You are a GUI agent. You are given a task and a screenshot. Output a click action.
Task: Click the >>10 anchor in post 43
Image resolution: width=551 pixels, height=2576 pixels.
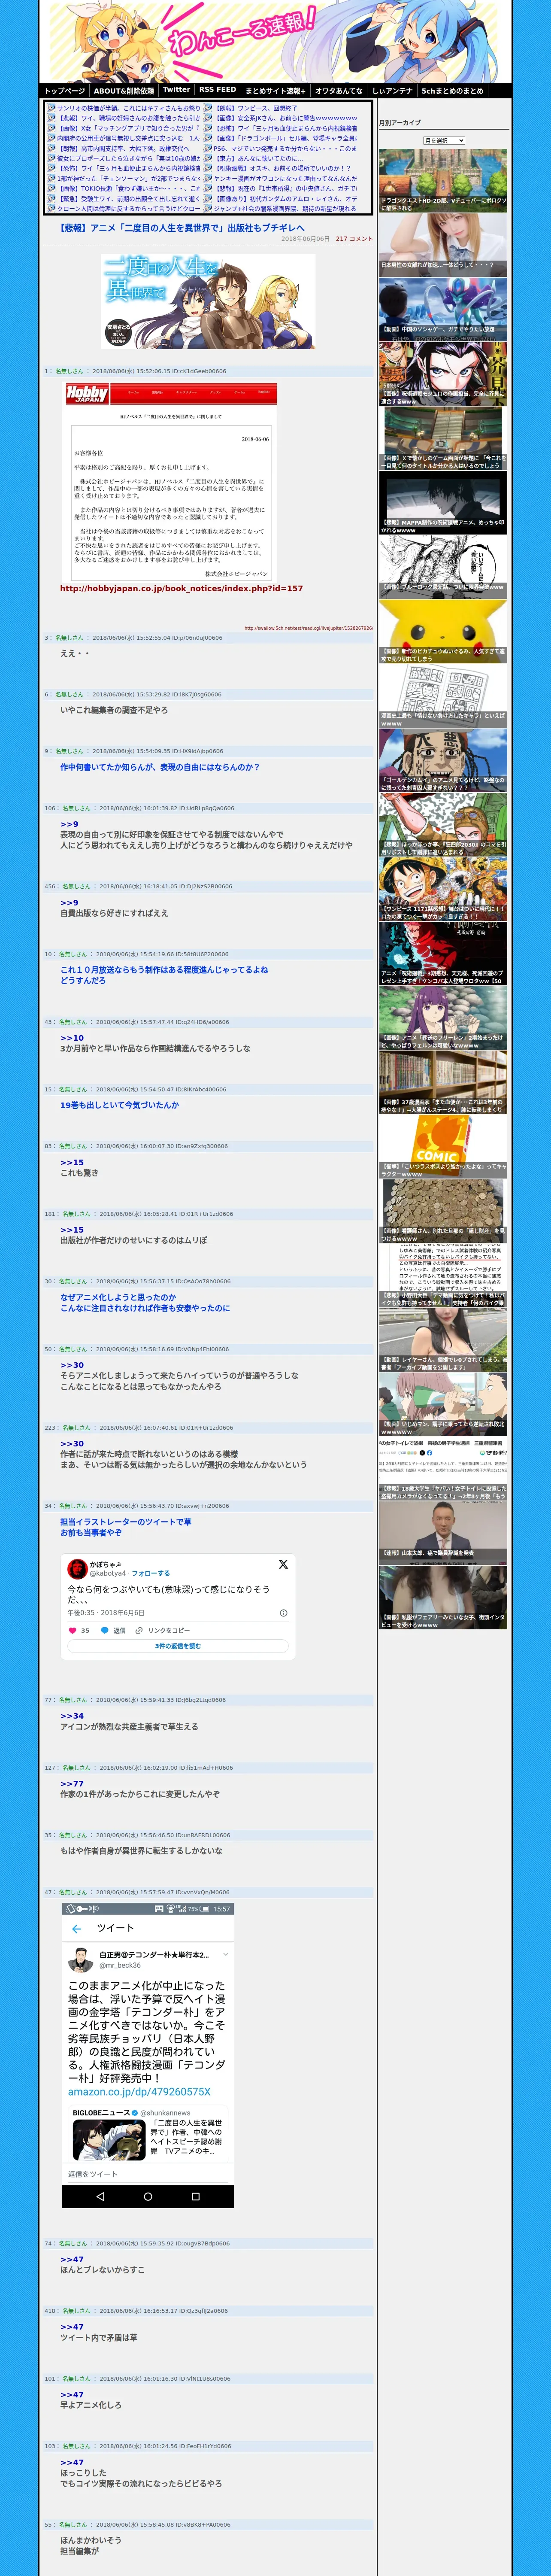[x=72, y=1038]
